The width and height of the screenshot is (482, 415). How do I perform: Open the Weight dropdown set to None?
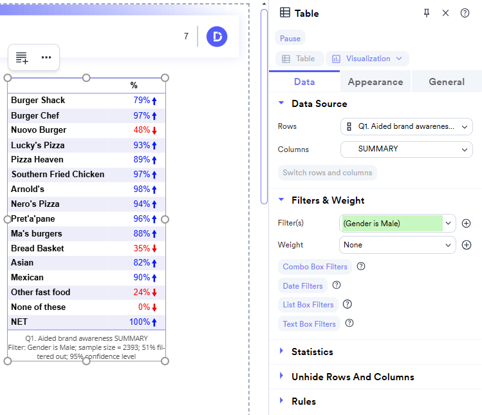tap(397, 245)
